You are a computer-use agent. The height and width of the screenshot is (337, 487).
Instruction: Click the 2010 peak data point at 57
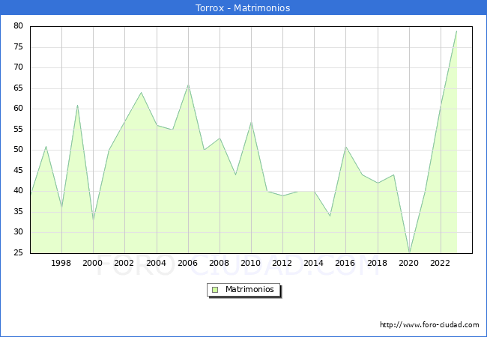click(251, 121)
